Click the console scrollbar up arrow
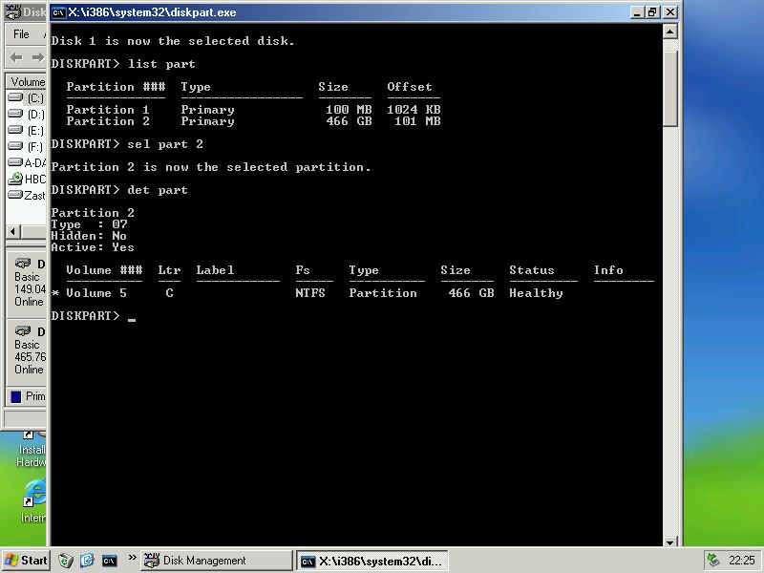764x573 pixels. pos(670,32)
